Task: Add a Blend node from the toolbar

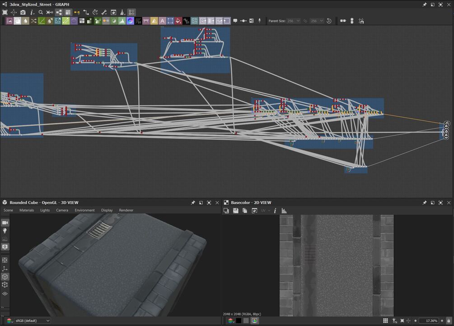Action: point(17,21)
